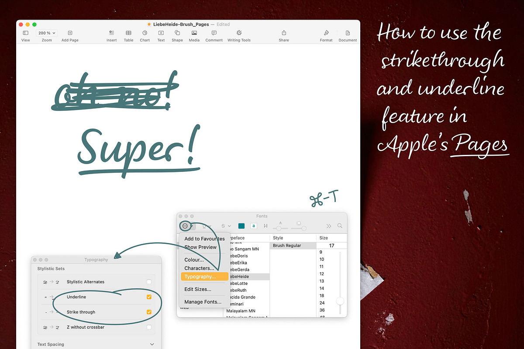Open the Format inspector
This screenshot has height=349, width=524.
(x=326, y=33)
